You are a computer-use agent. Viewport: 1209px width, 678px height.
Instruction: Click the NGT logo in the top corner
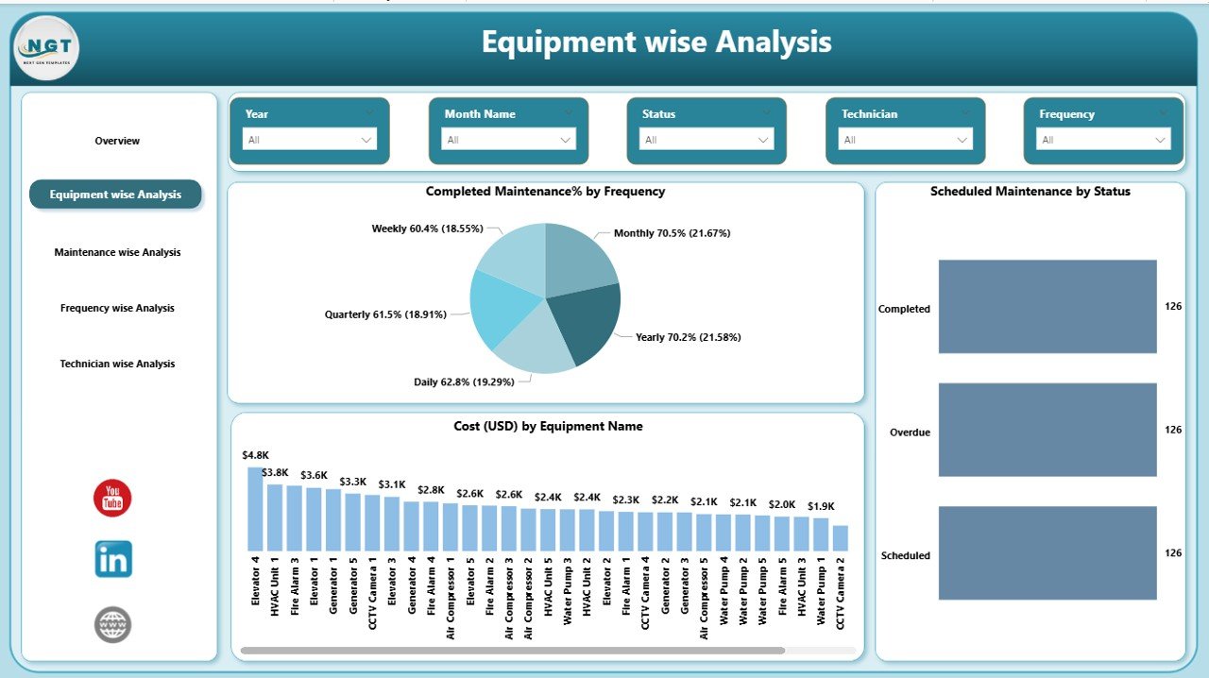(45, 47)
